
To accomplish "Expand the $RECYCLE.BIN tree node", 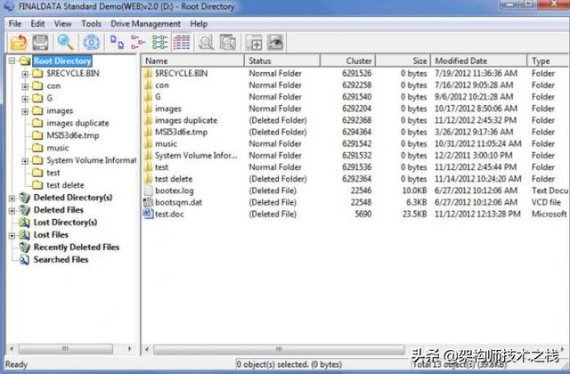I will 25,74.
